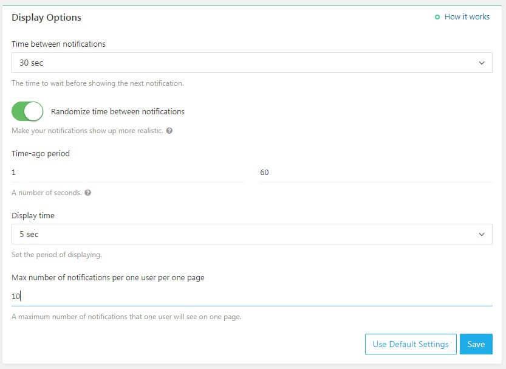Click help icon beside A number of seconds
Viewport: 506px width, 369px height.
tap(87, 193)
